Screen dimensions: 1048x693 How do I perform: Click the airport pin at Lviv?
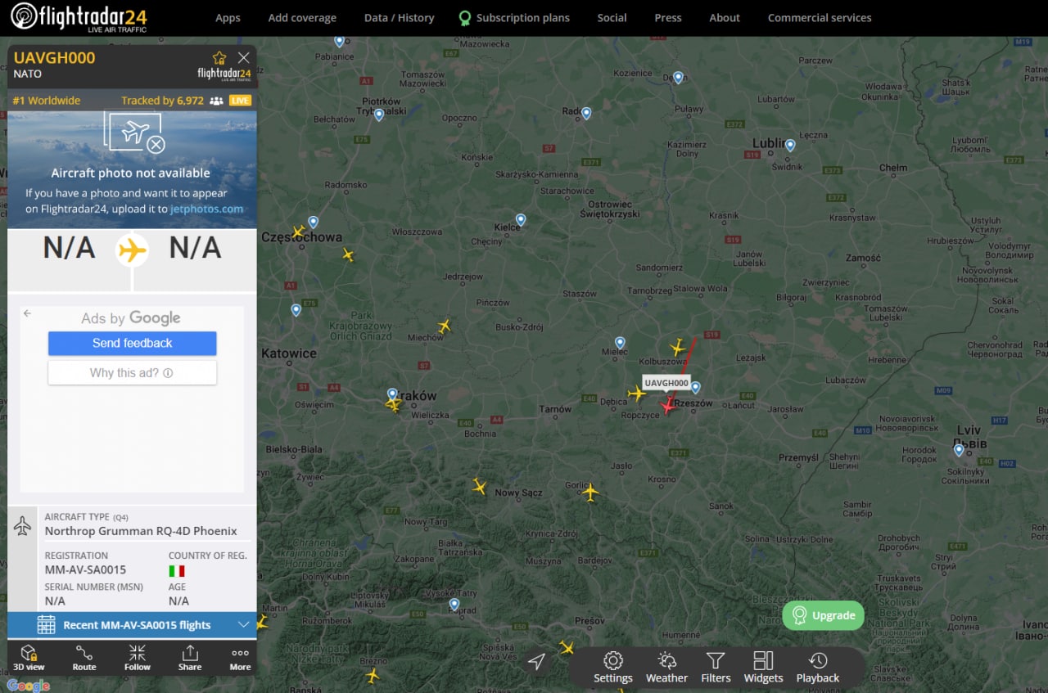click(959, 450)
